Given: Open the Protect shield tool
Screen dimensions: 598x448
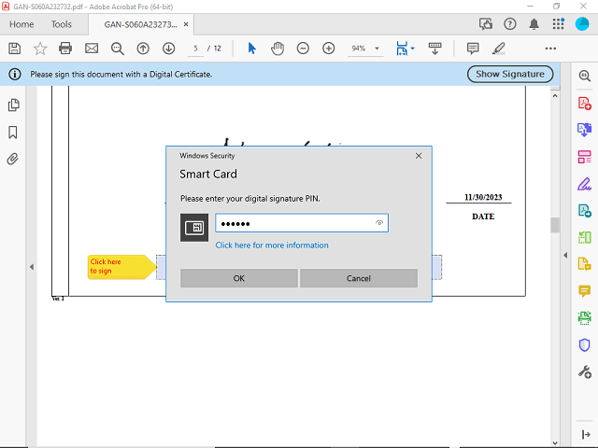Looking at the screenshot, I should pyautogui.click(x=584, y=345).
